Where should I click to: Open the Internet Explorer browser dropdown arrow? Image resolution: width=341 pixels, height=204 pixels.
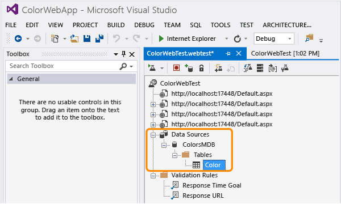click(227, 39)
